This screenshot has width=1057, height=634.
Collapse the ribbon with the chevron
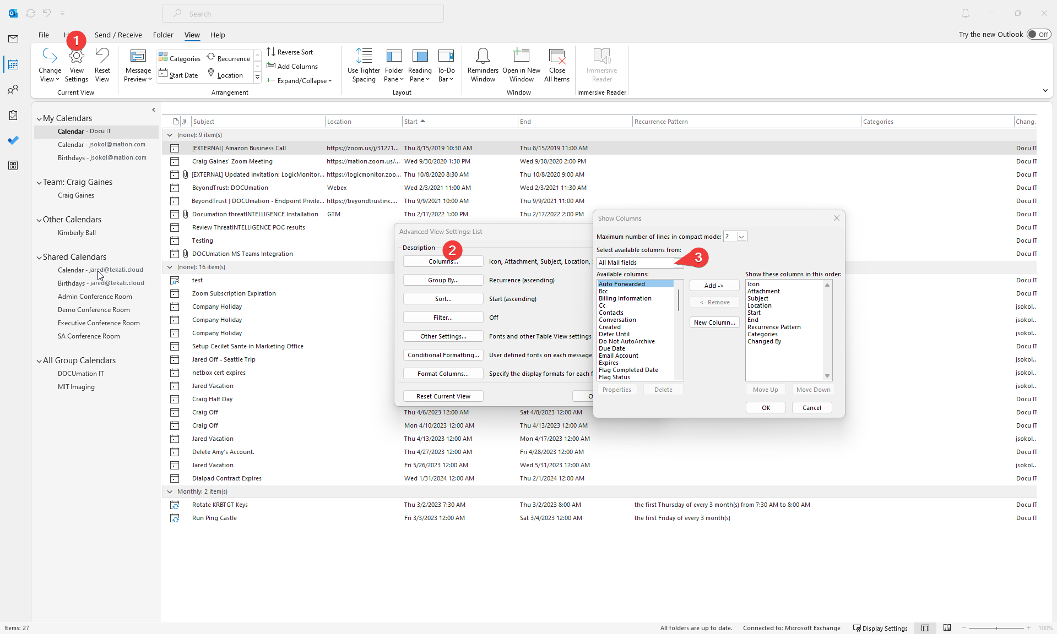pos(1045,91)
